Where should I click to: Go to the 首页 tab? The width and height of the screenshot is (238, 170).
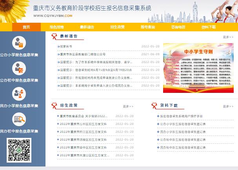(26, 27)
